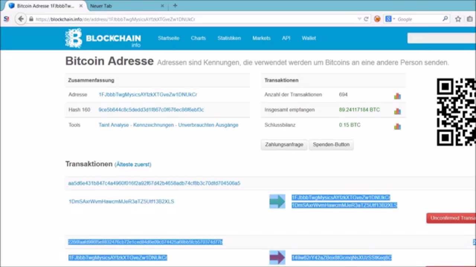Open highlighted output address 1DmSAxrWvmHawcm... in first transaction
The height and width of the screenshot is (267, 476).
pos(344,205)
